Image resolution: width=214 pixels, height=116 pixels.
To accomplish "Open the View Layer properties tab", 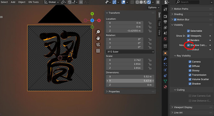I will [x=165, y=27].
